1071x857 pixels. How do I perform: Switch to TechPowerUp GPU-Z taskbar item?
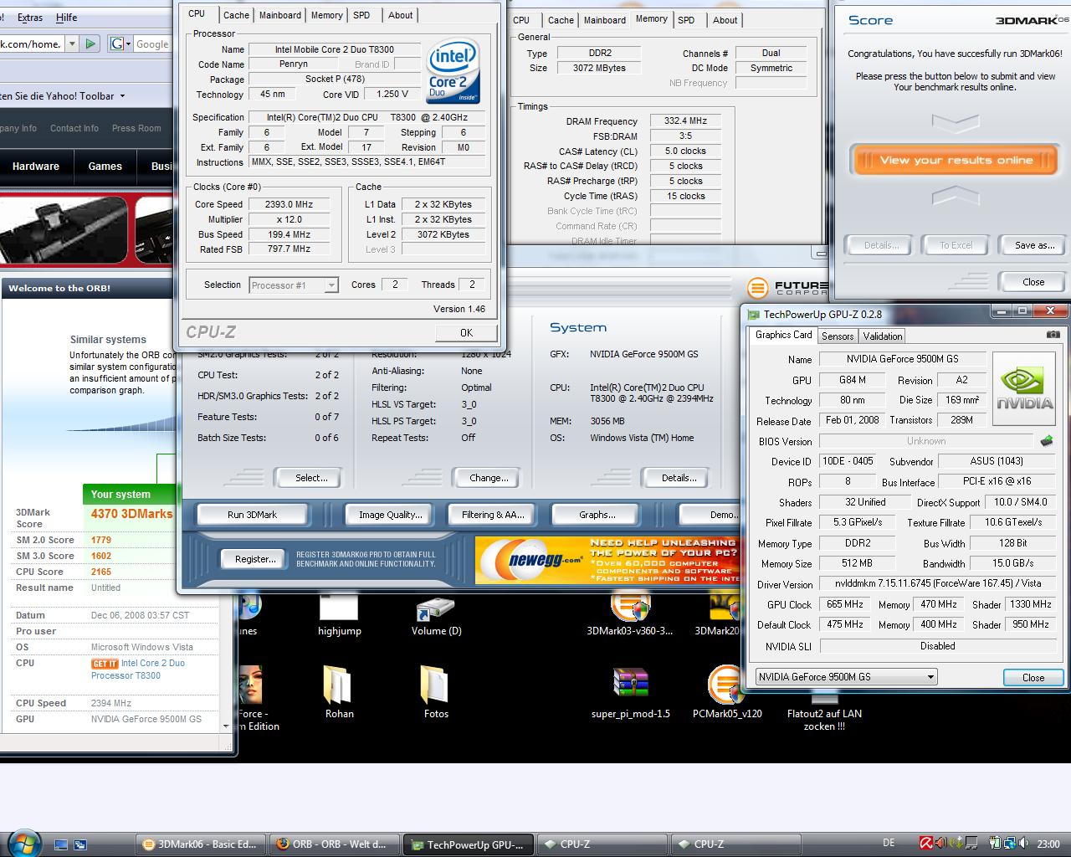click(x=468, y=844)
